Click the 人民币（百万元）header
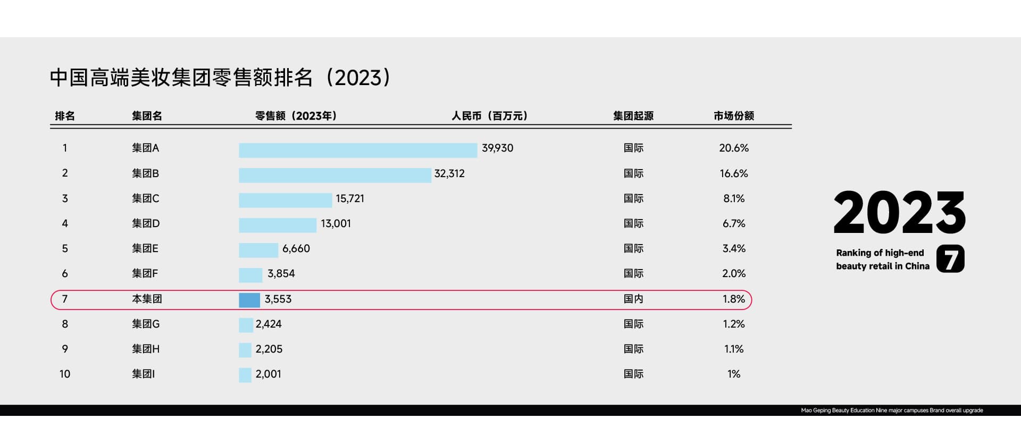The width and height of the screenshot is (1021, 443). [x=489, y=116]
